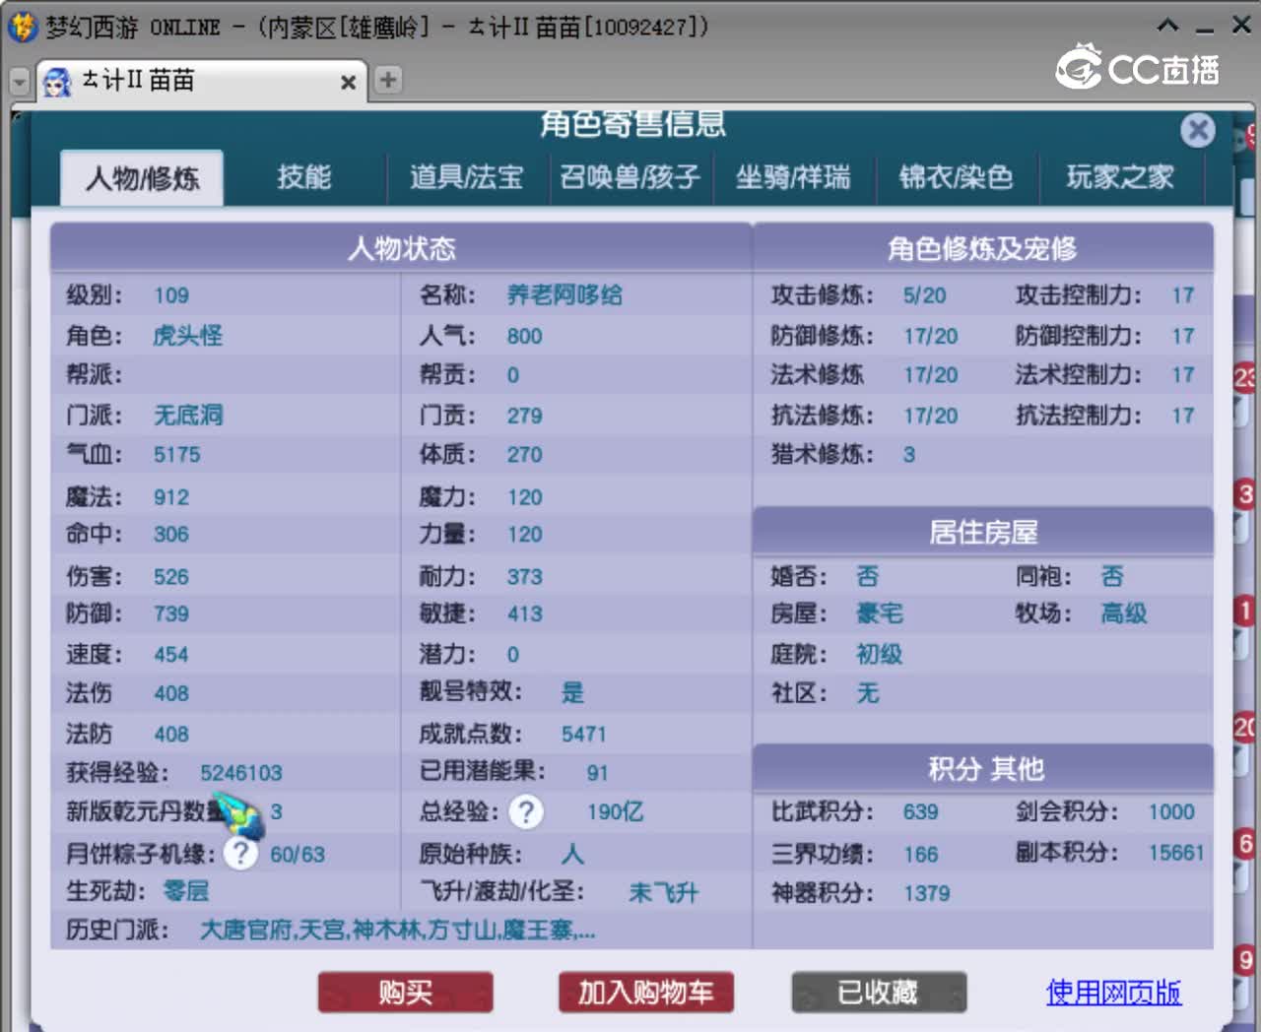Click the 虎头怪 character value

pyautogui.click(x=188, y=336)
